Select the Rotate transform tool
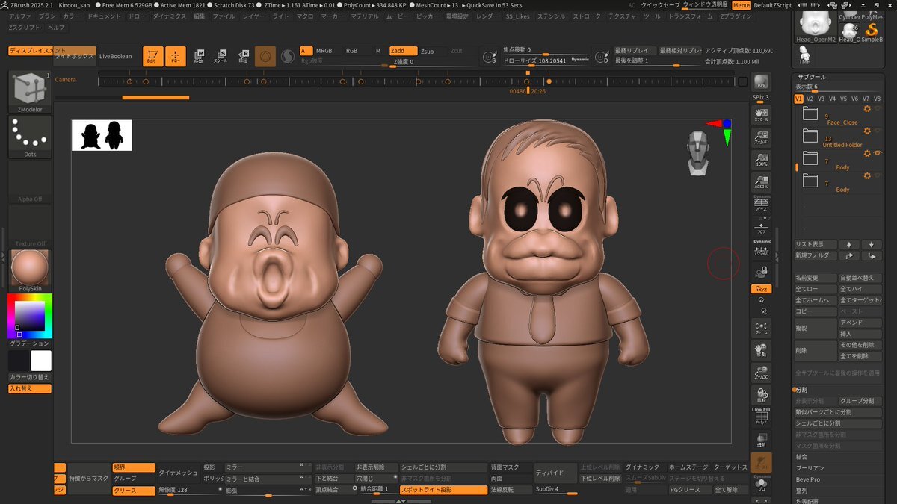Image resolution: width=897 pixels, height=504 pixels. [244, 56]
